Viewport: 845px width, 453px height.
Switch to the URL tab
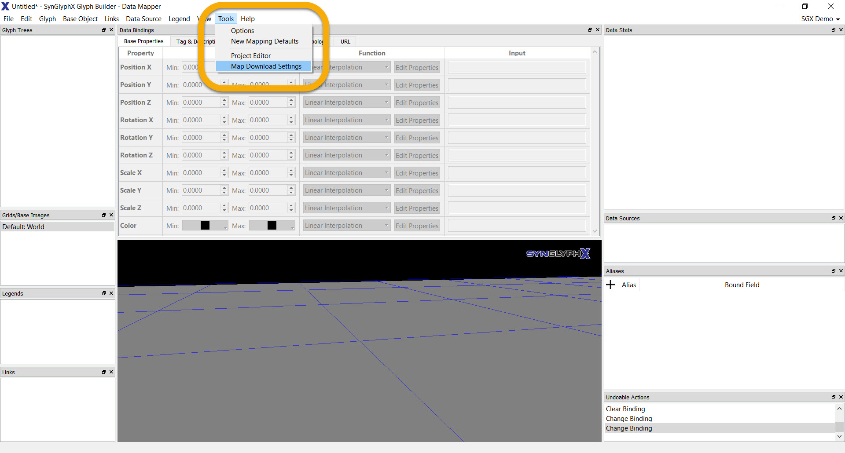point(345,42)
